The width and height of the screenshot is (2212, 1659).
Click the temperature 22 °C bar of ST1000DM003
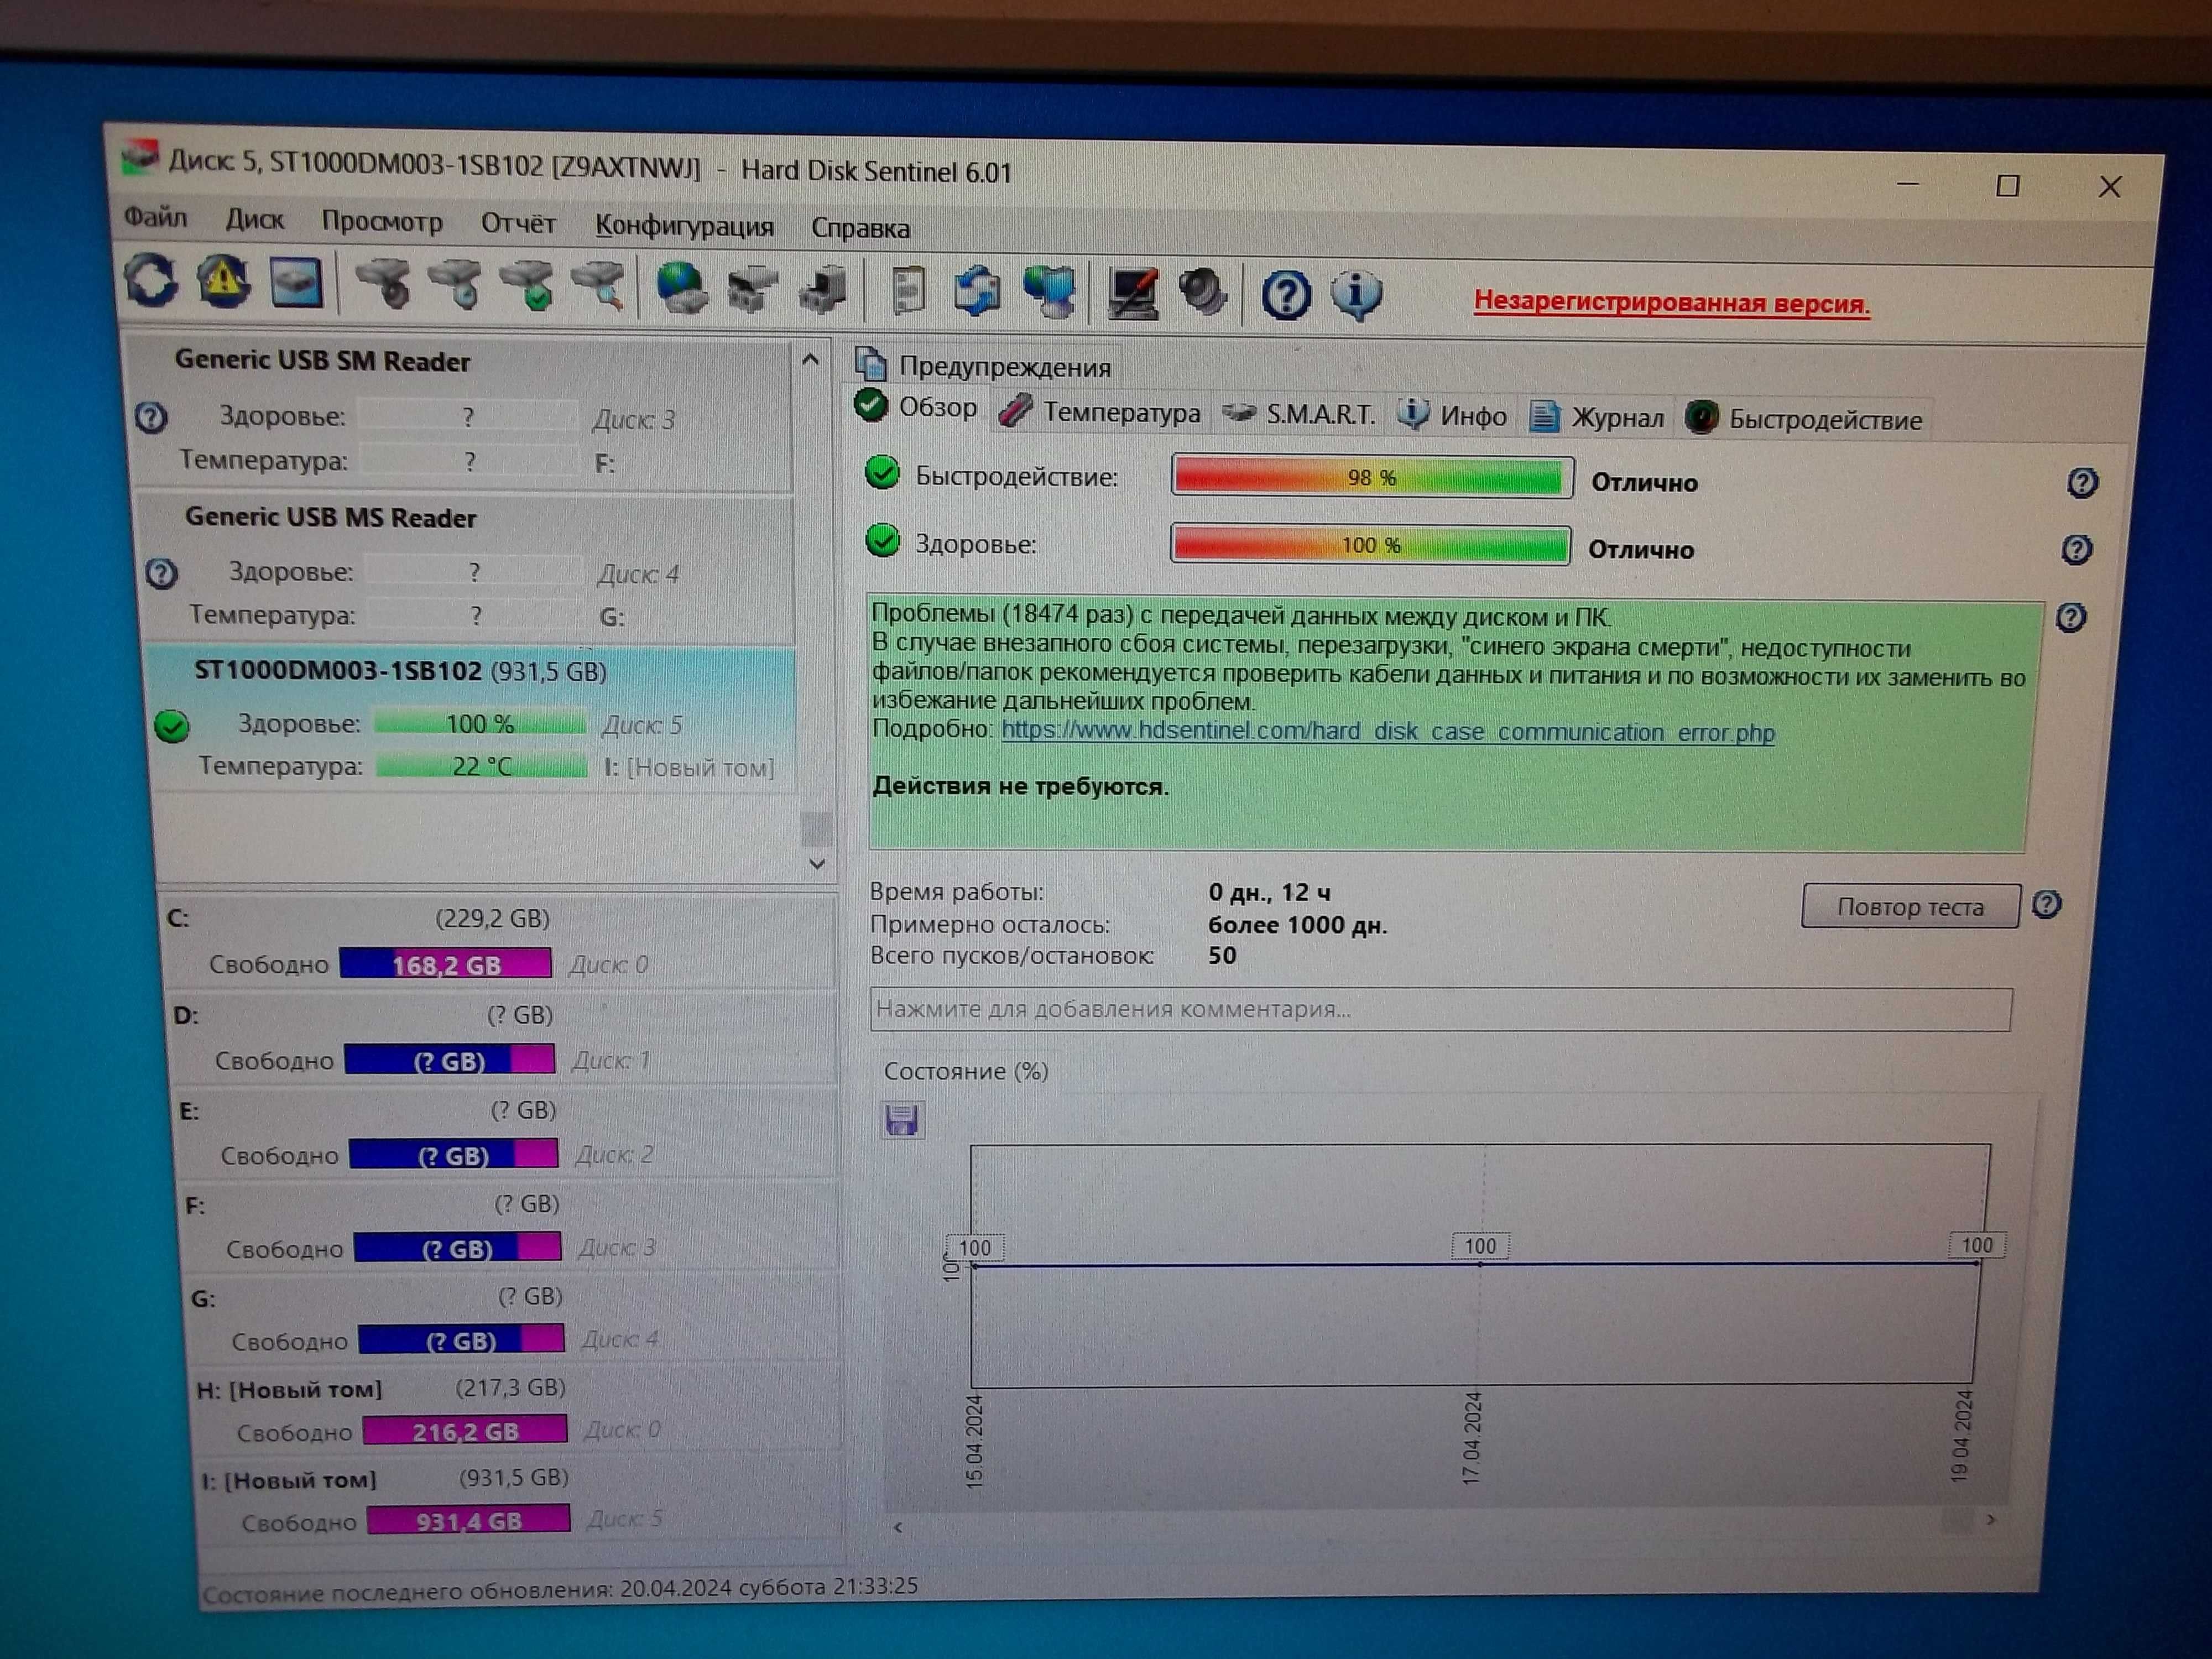(x=482, y=767)
